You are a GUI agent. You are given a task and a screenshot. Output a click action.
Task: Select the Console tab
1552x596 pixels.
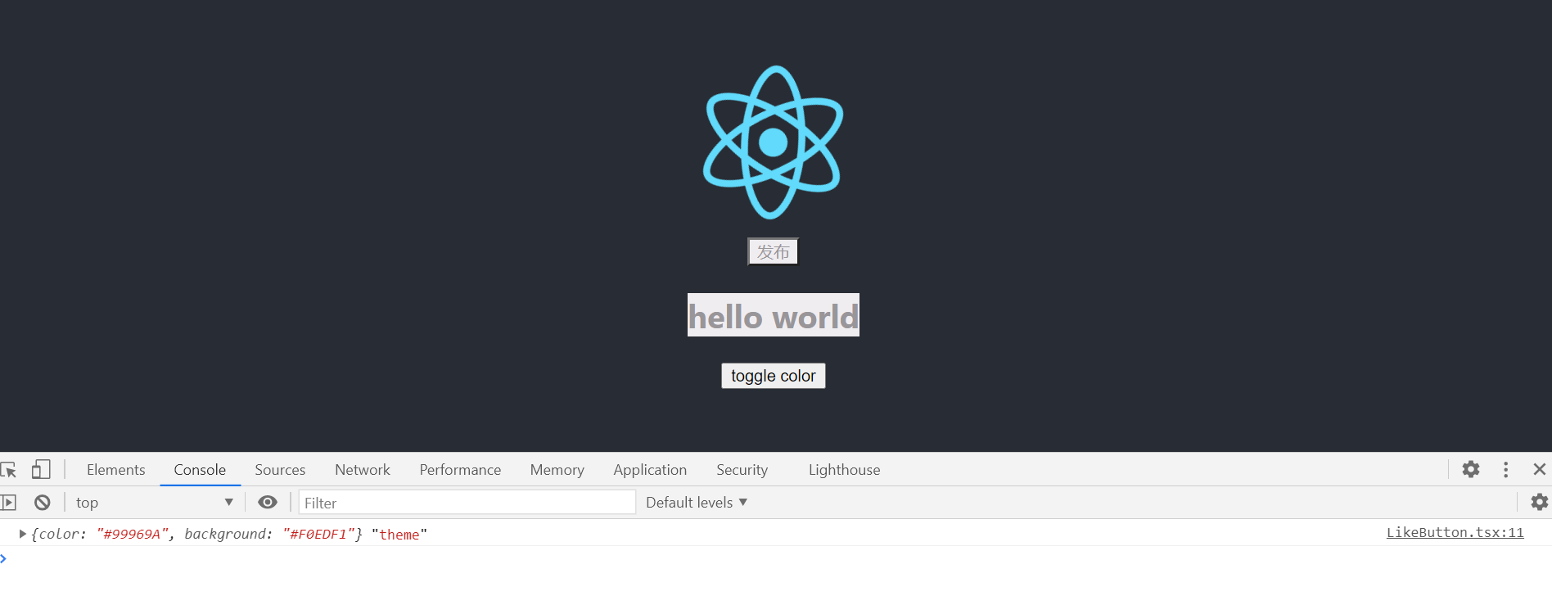point(200,470)
